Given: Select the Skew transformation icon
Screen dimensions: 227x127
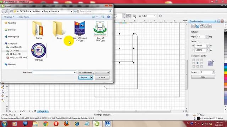Looking at the screenshot, I should 210,26.
